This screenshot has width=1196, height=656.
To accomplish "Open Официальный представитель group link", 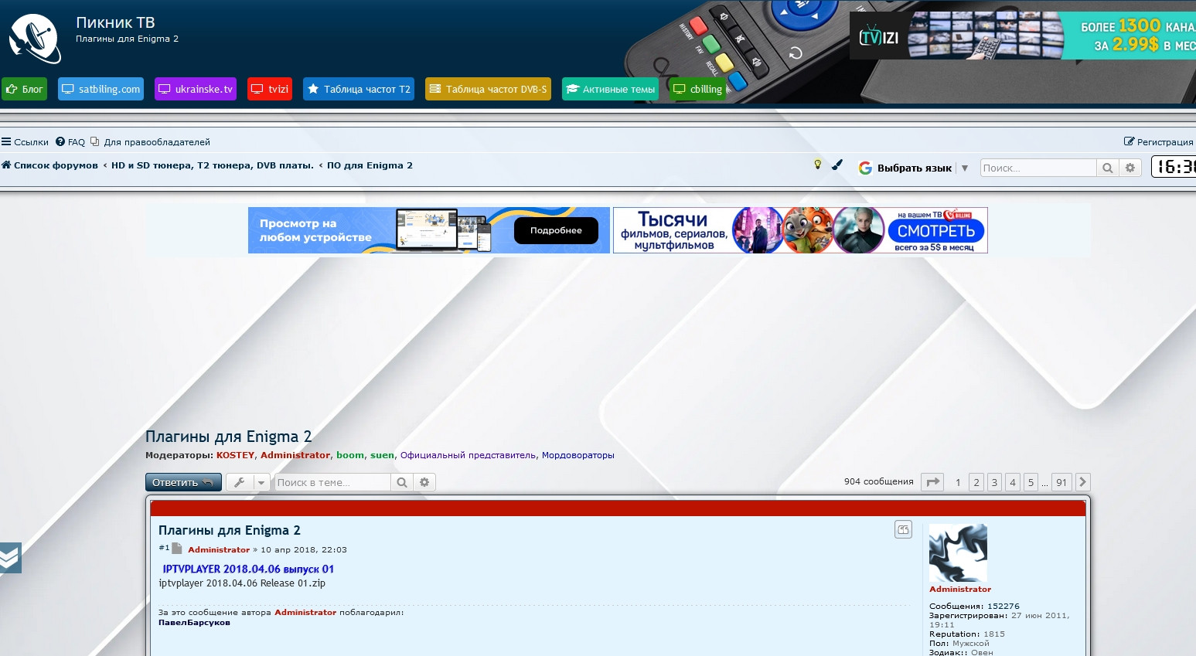I will click(468, 455).
